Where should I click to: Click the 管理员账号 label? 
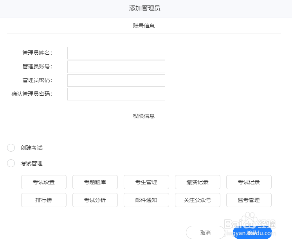coord(37,66)
